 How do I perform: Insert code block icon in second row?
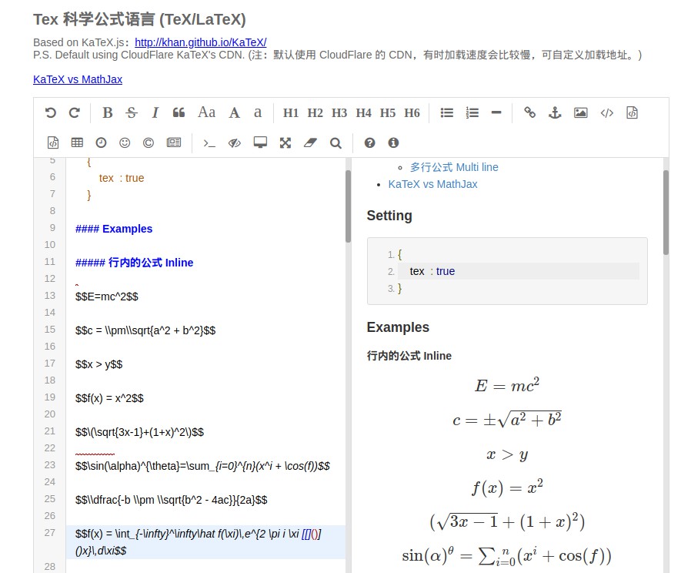53,143
